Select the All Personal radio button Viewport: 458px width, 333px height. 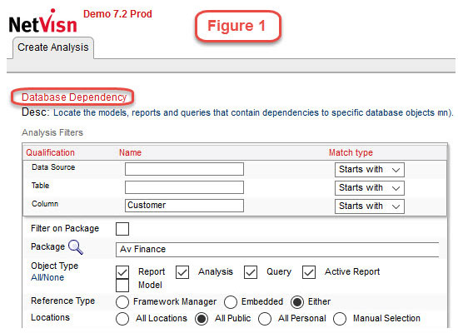pyautogui.click(x=265, y=319)
